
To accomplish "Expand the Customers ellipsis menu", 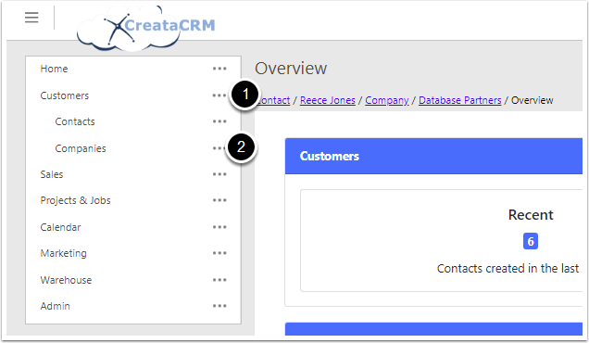I will pyautogui.click(x=219, y=95).
